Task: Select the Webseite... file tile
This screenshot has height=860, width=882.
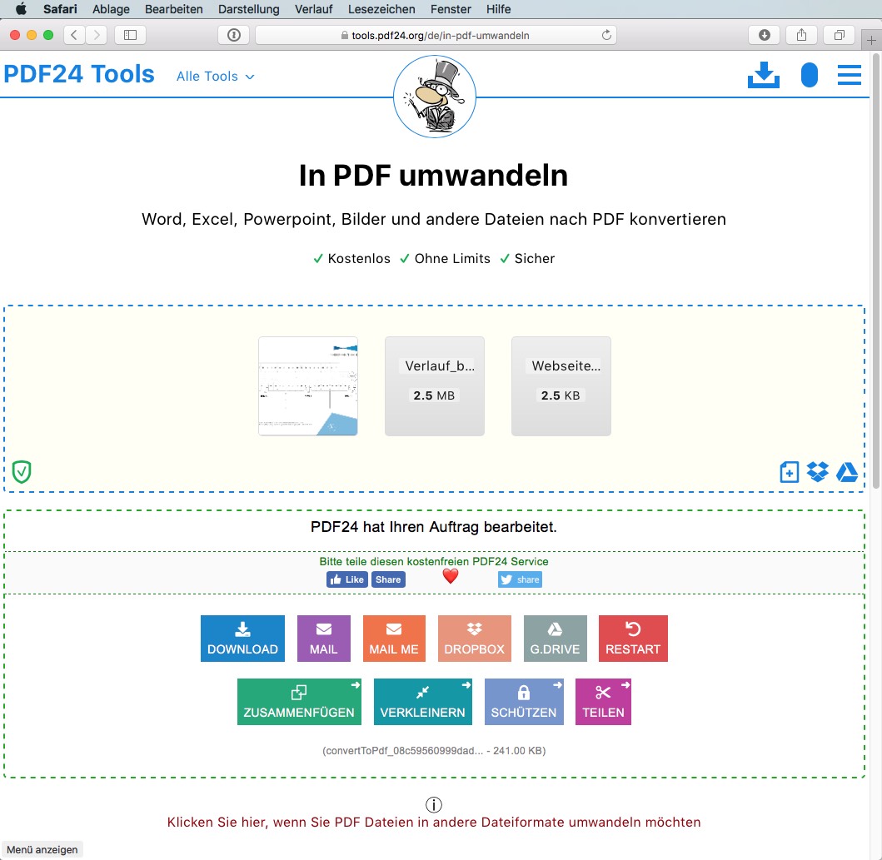Action: click(561, 386)
